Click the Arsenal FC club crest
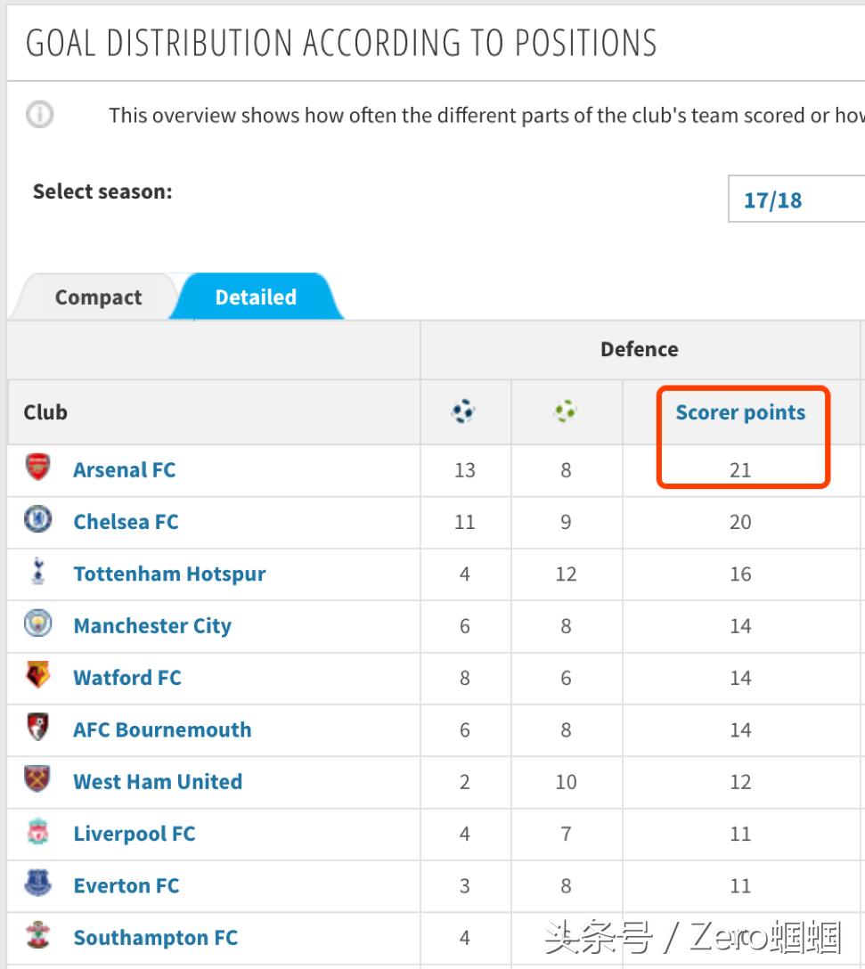 click(37, 468)
